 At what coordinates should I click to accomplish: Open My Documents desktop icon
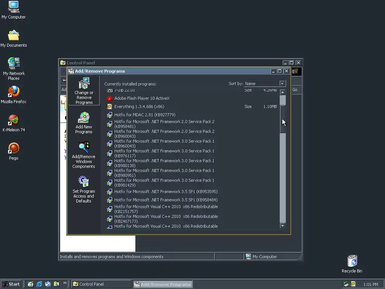tap(14, 39)
